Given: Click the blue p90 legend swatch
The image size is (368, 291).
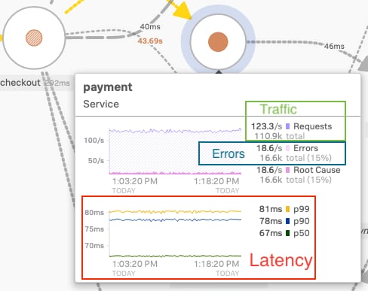Looking at the screenshot, I should pyautogui.click(x=288, y=221).
